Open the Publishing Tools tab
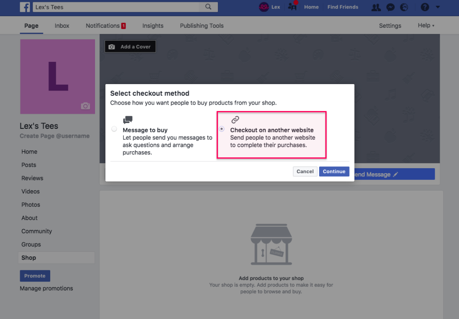Image resolution: width=459 pixels, height=319 pixels. [x=202, y=26]
